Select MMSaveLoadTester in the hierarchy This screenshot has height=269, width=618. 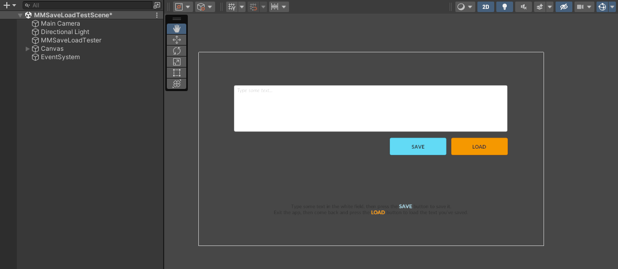coord(71,40)
